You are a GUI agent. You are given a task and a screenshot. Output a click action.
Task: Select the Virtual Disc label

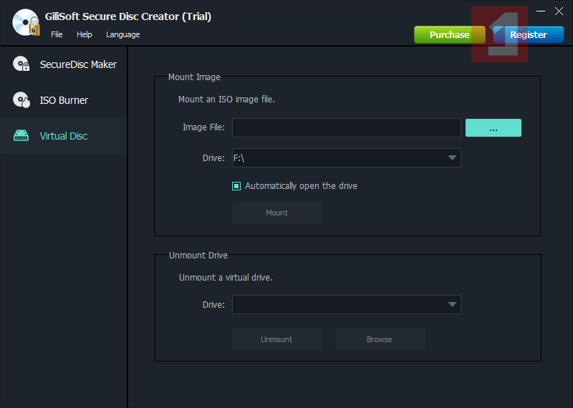coord(64,136)
